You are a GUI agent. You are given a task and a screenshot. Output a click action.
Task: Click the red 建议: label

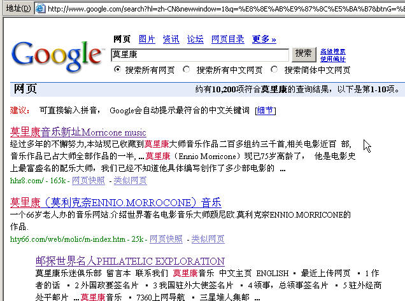(20, 110)
